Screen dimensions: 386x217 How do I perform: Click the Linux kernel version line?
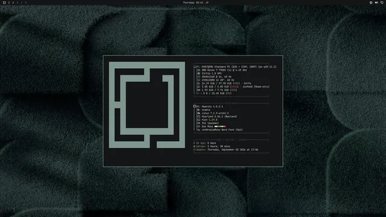tap(213, 113)
